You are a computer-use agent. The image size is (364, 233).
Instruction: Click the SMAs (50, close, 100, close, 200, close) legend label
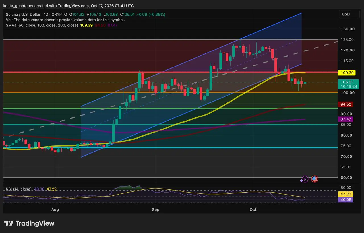tap(42, 25)
